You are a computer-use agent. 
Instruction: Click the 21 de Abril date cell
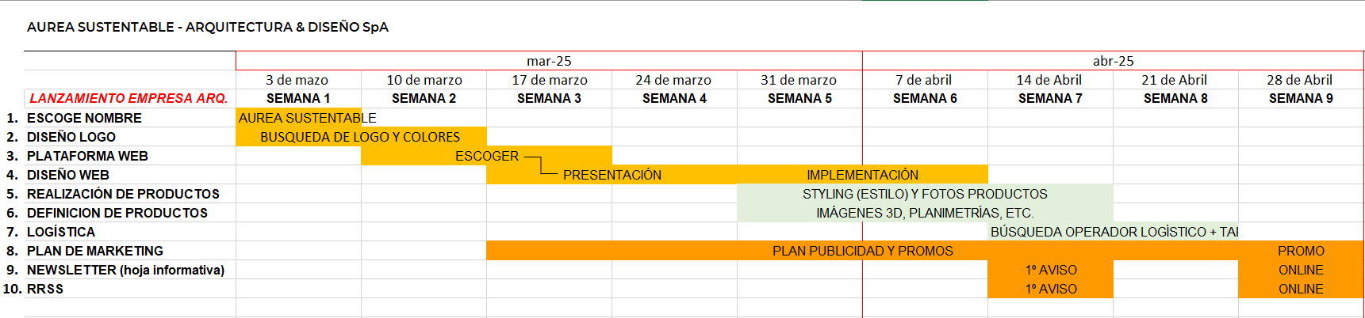(x=1175, y=80)
